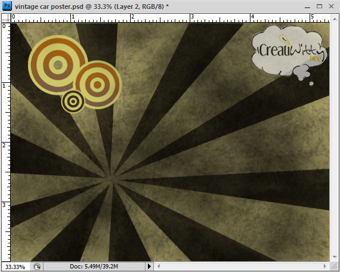The height and width of the screenshot is (272, 340).
Task: Click the status bar icon beside the zoom field
Action: 38,267
